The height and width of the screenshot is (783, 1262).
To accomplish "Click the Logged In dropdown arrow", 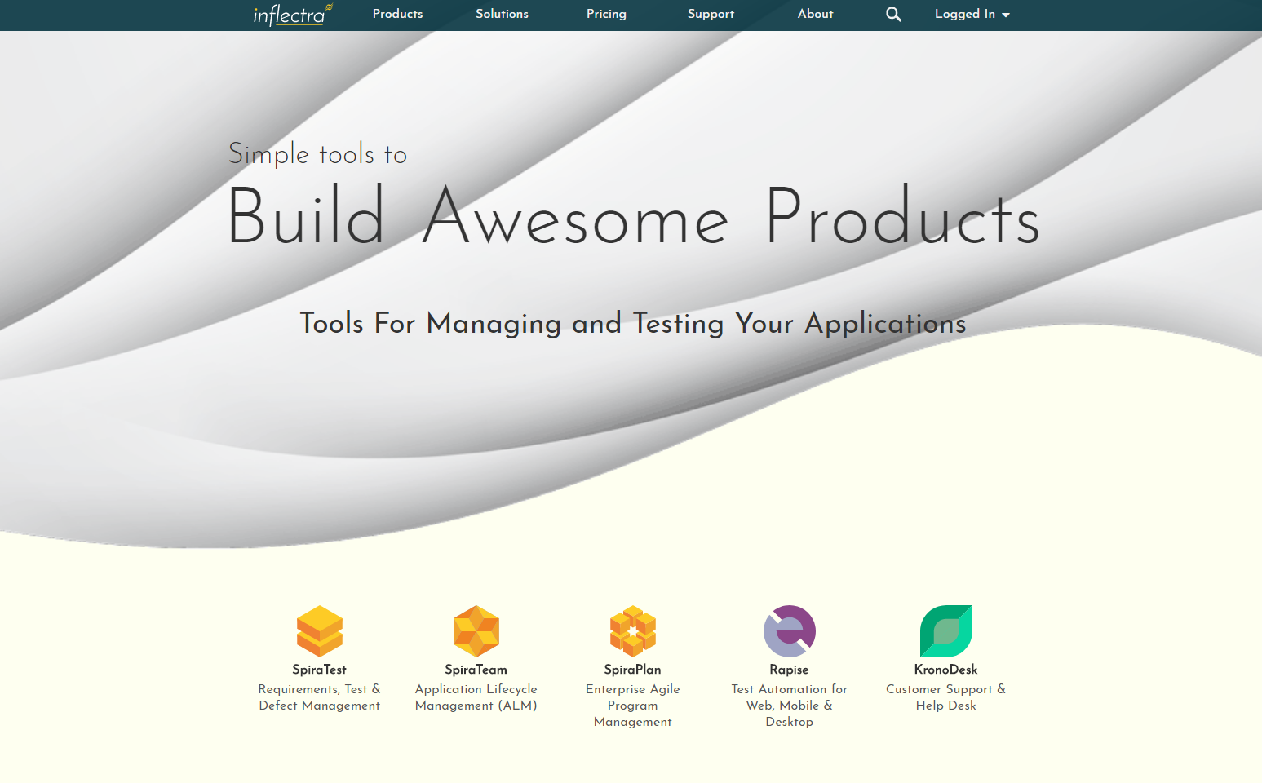I will (x=1006, y=15).
